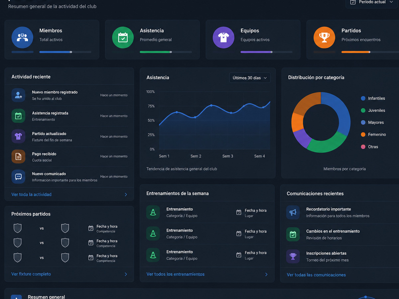The width and height of the screenshot is (399, 299).
Task: Click the Miembros por categoría caption
Action: 344,169
